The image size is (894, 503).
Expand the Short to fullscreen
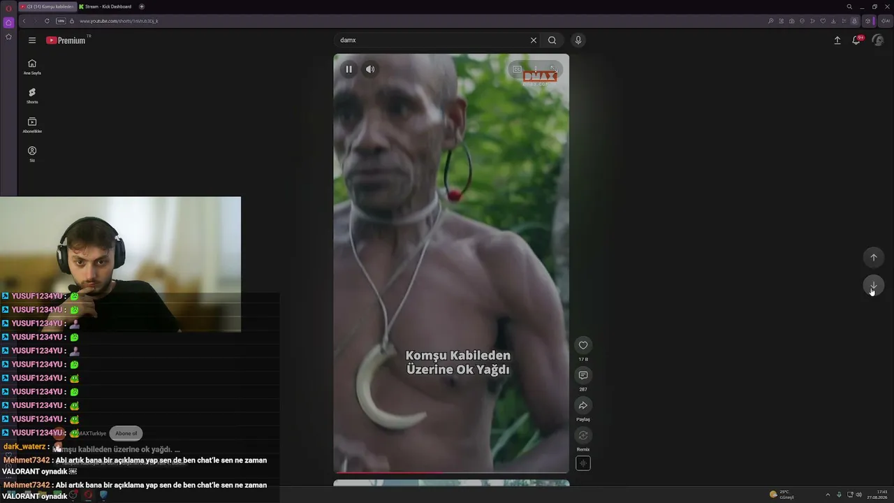(552, 69)
